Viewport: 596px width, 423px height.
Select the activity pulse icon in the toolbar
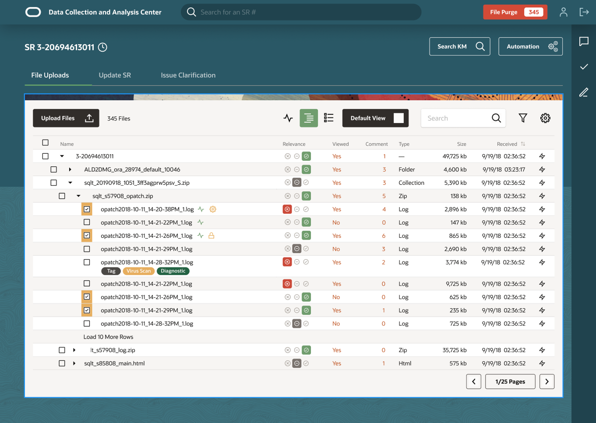288,118
